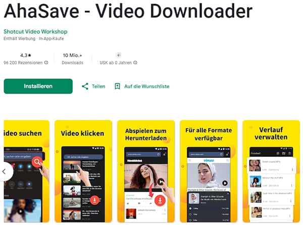Image resolution: width=303 pixels, height=225 pixels.
Task: Open the Teilen share link
Action: (98, 86)
